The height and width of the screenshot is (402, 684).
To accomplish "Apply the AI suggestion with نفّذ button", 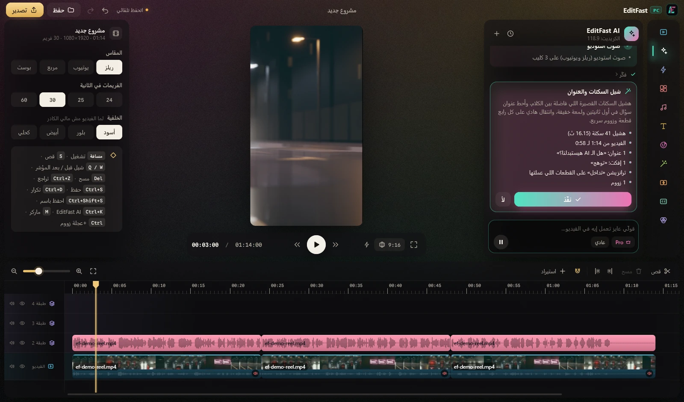I will (x=572, y=199).
